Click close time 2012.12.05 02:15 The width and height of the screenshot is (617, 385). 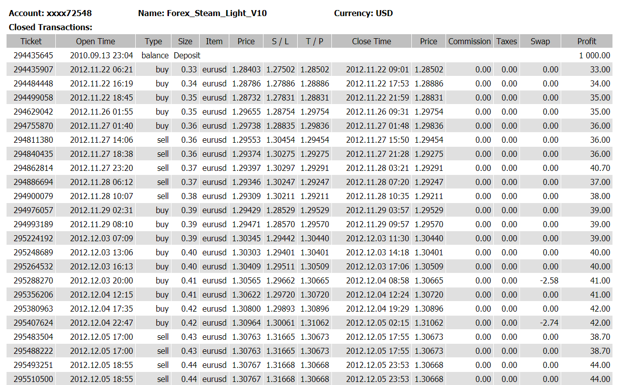pyautogui.click(x=378, y=323)
